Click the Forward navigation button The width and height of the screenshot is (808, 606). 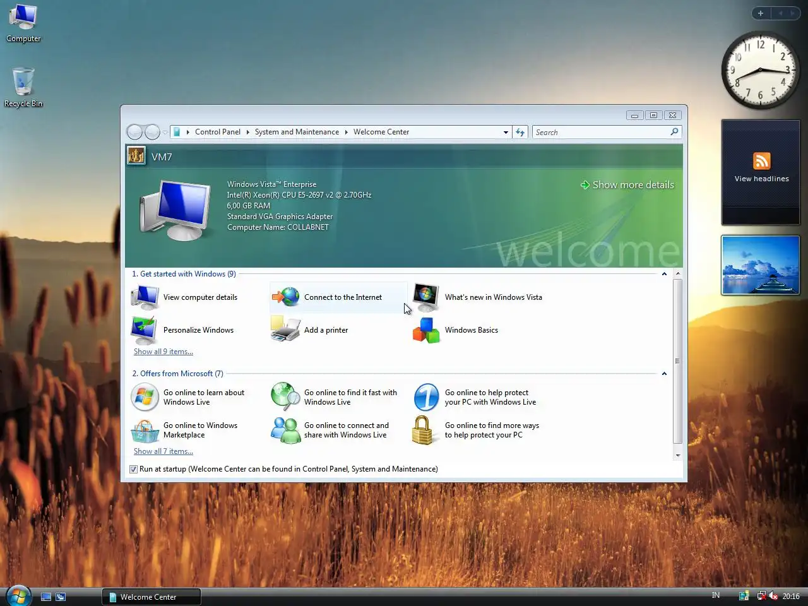[x=152, y=132]
